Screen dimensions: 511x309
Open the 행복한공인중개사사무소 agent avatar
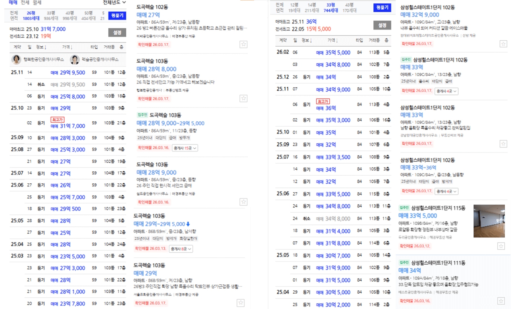click(16, 59)
